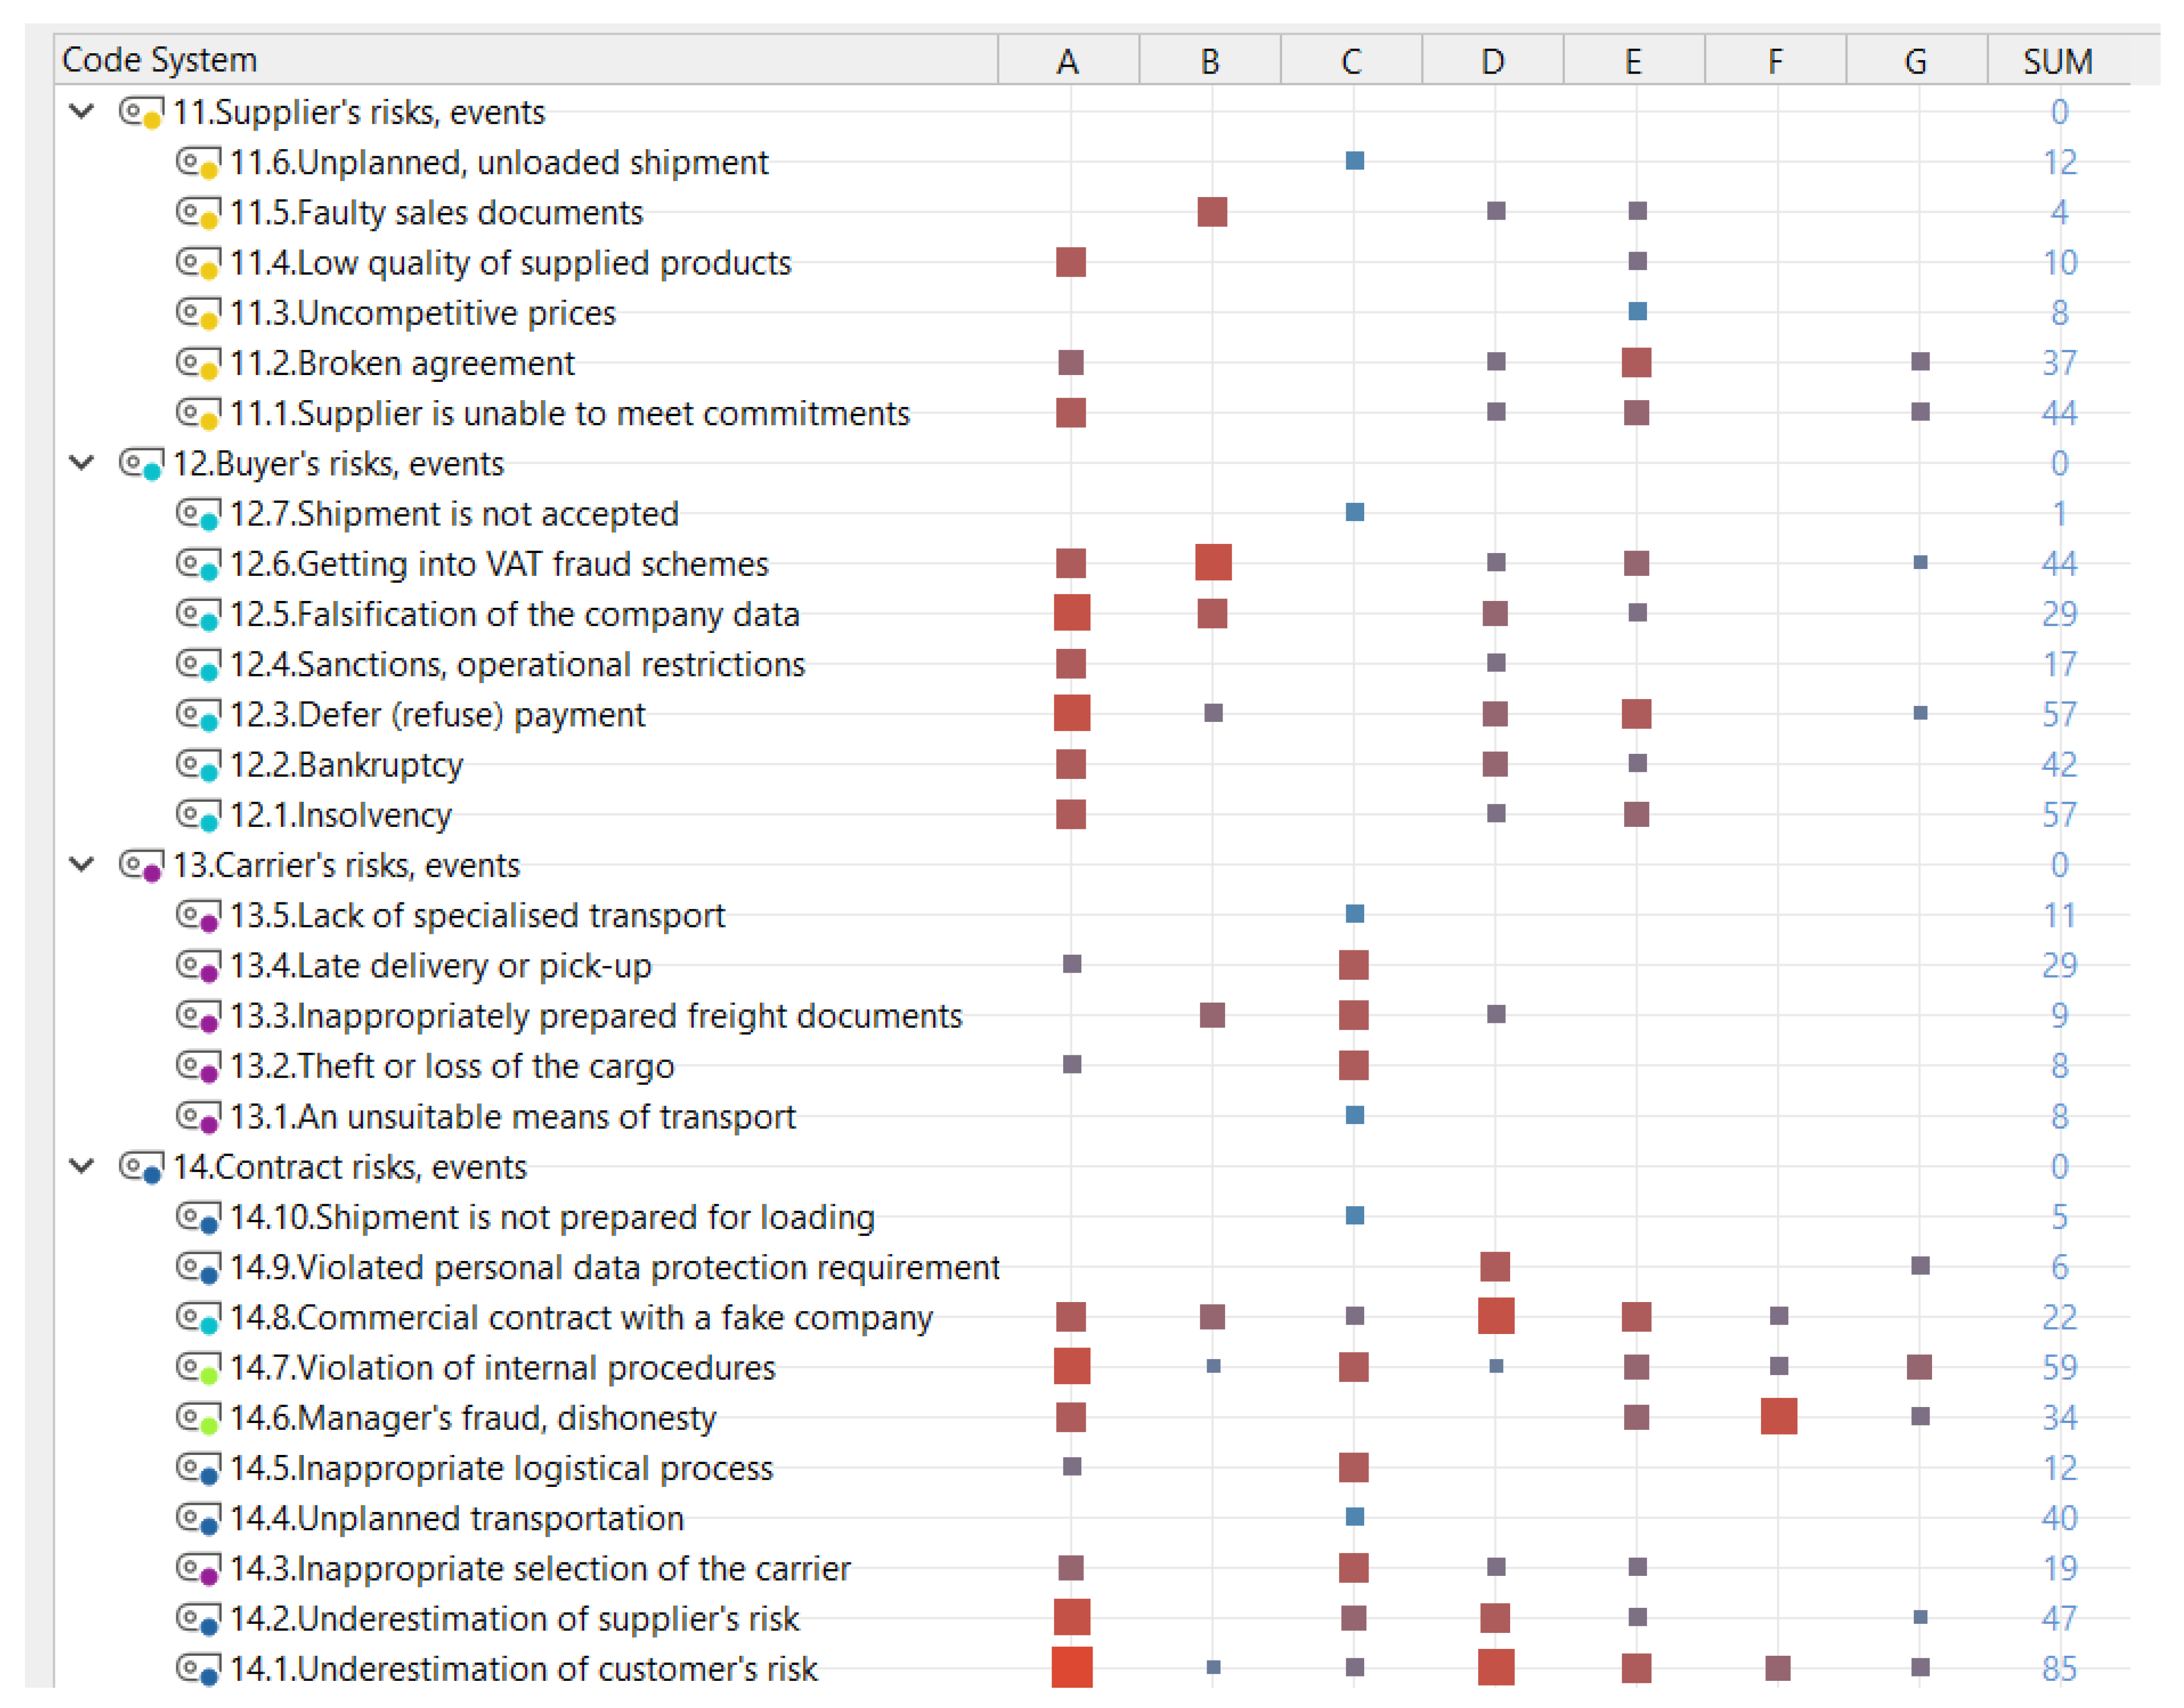This screenshot has width=2184, height=1708.
Task: Click the SUM column header
Action: point(2058,62)
